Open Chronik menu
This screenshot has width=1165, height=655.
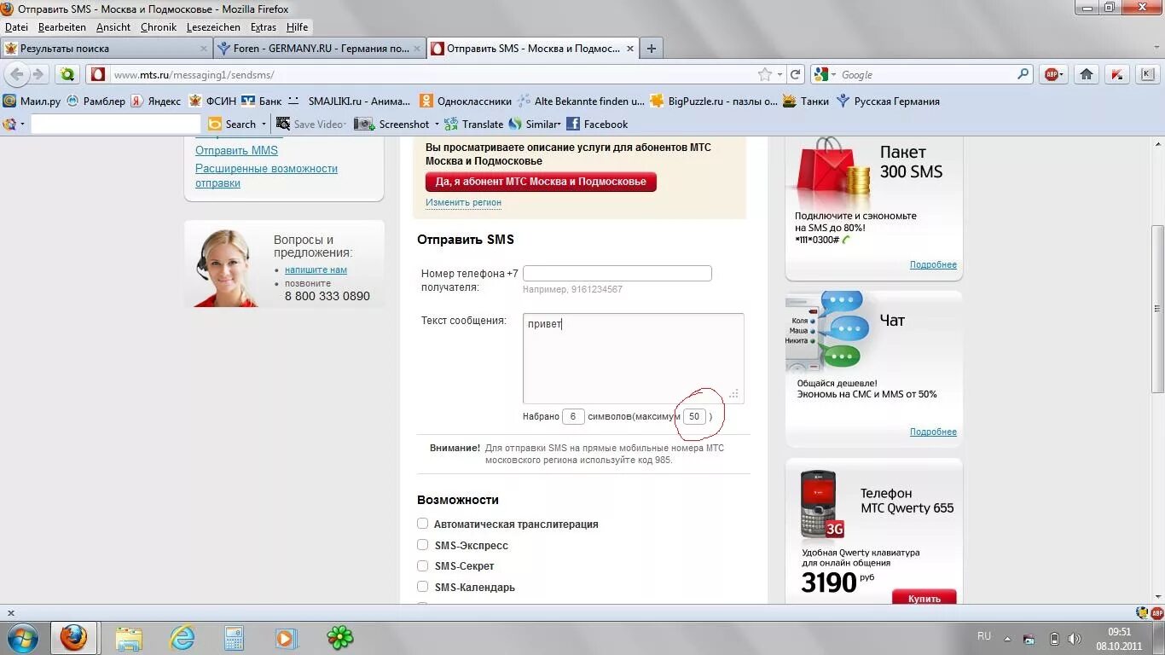tap(159, 27)
